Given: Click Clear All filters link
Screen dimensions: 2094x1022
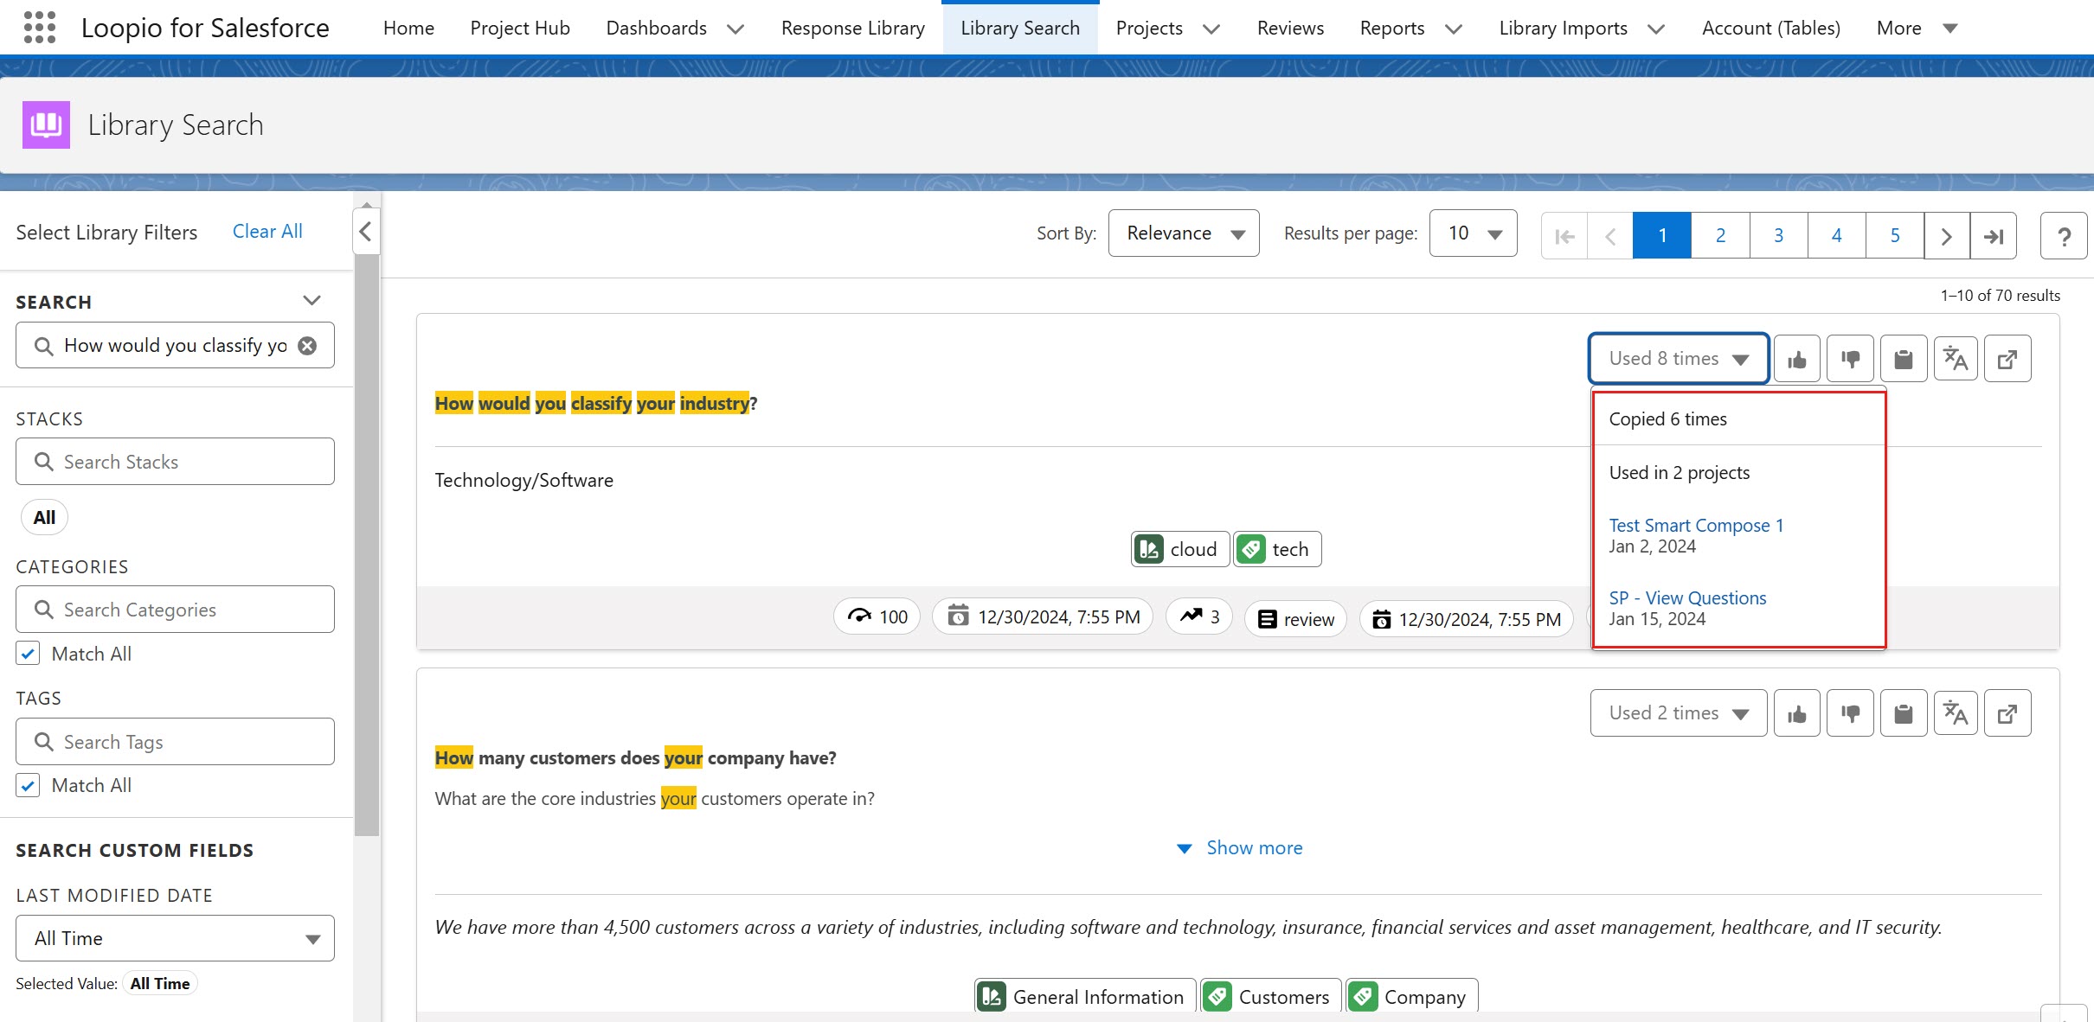Looking at the screenshot, I should tap(267, 232).
